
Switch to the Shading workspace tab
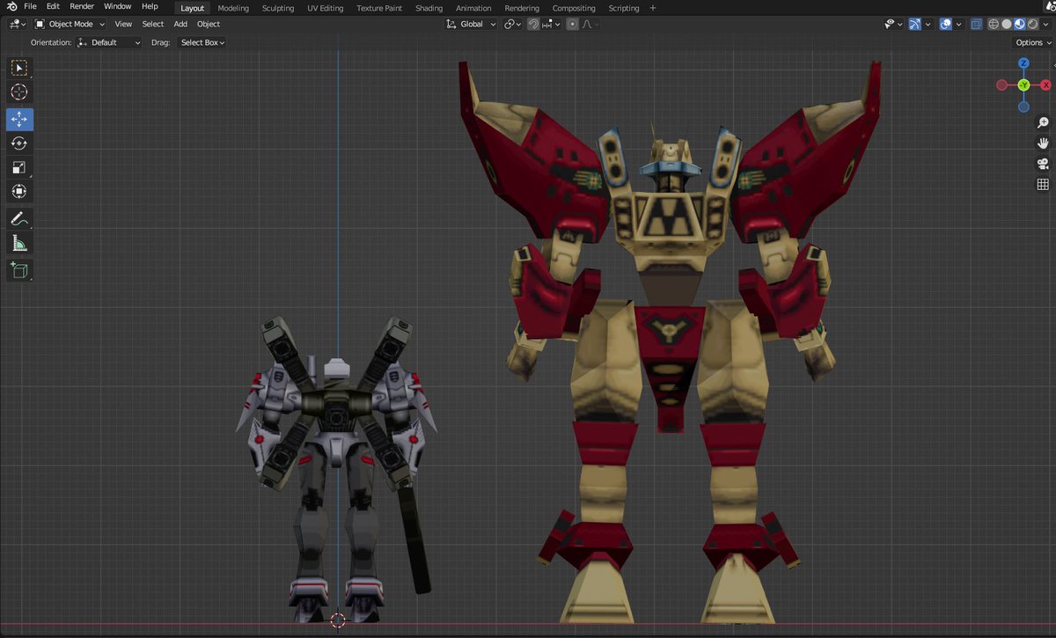[x=429, y=8]
